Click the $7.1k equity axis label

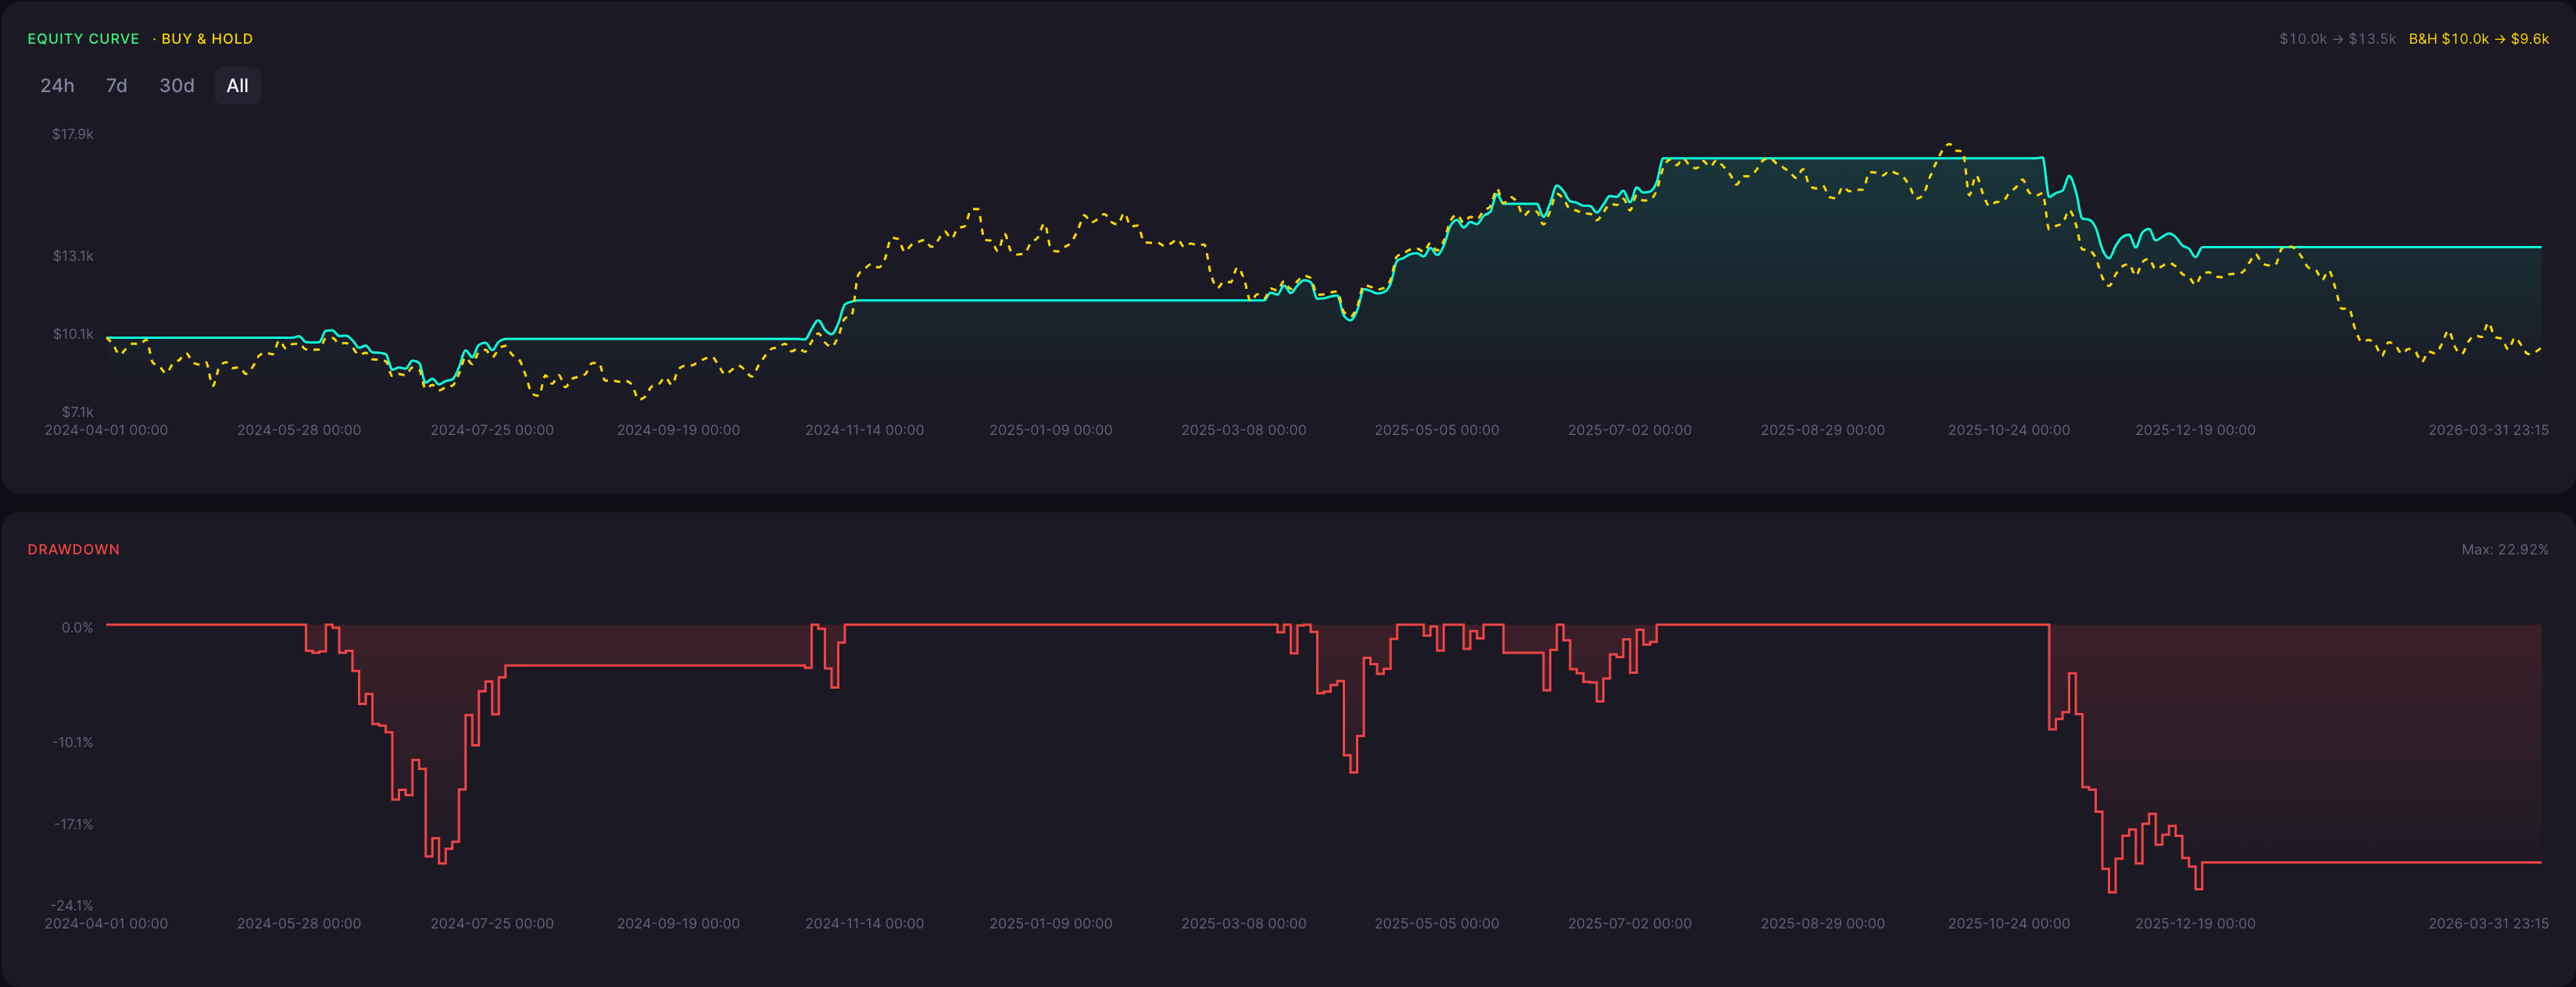click(x=77, y=412)
